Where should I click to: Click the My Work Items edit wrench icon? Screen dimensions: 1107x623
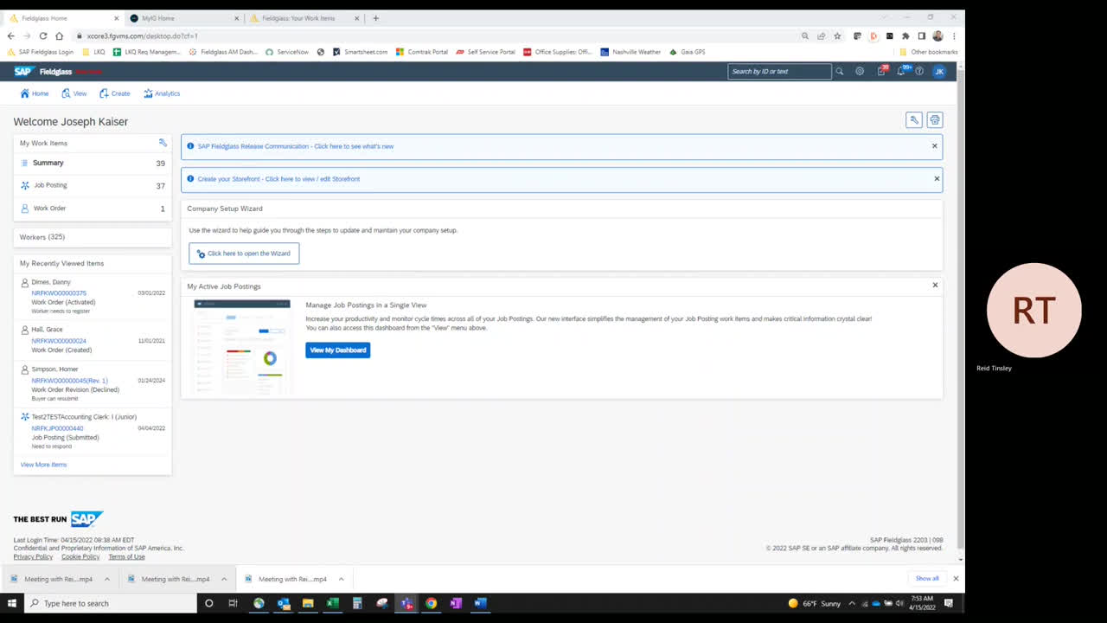tap(163, 143)
